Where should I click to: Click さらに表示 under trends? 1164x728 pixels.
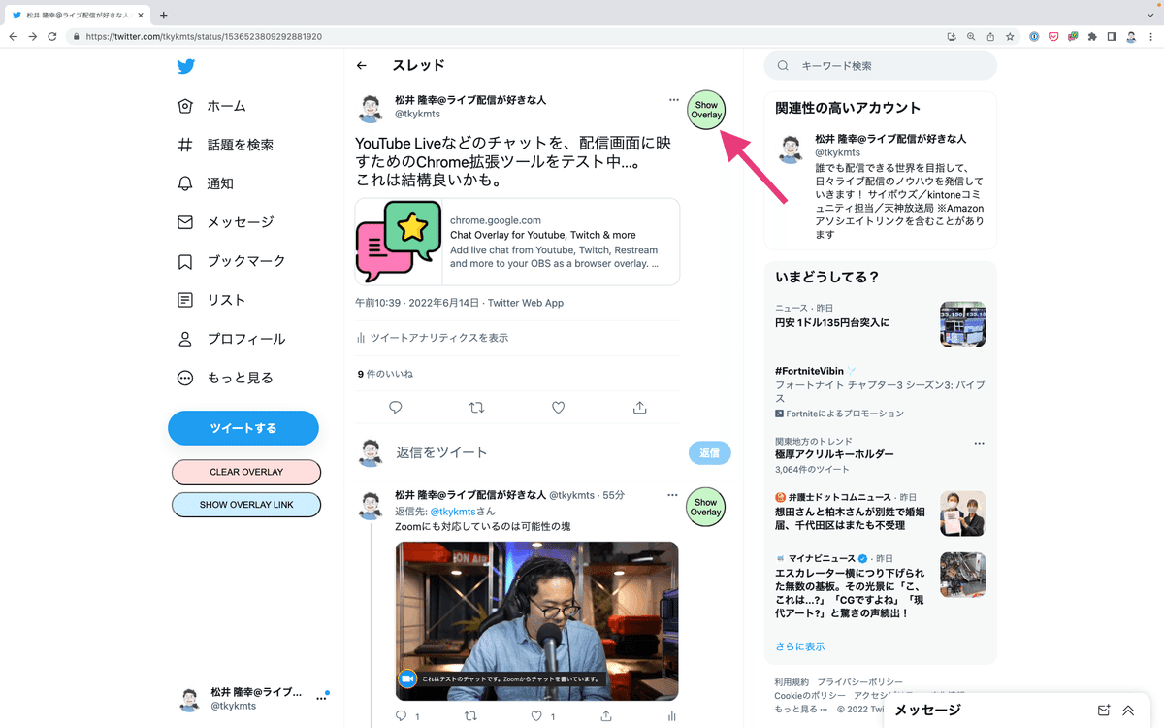coord(800,646)
